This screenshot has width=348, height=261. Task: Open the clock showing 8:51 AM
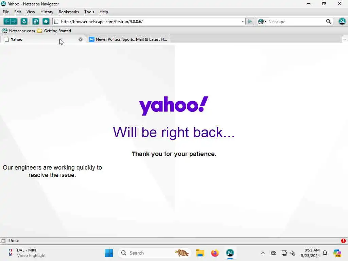coord(310,253)
